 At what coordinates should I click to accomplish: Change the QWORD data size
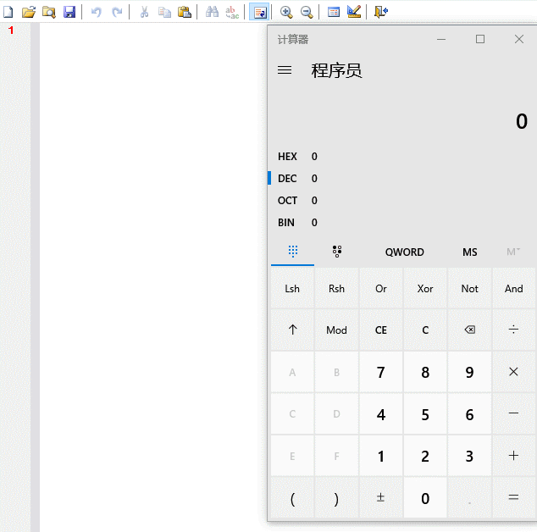pos(404,252)
